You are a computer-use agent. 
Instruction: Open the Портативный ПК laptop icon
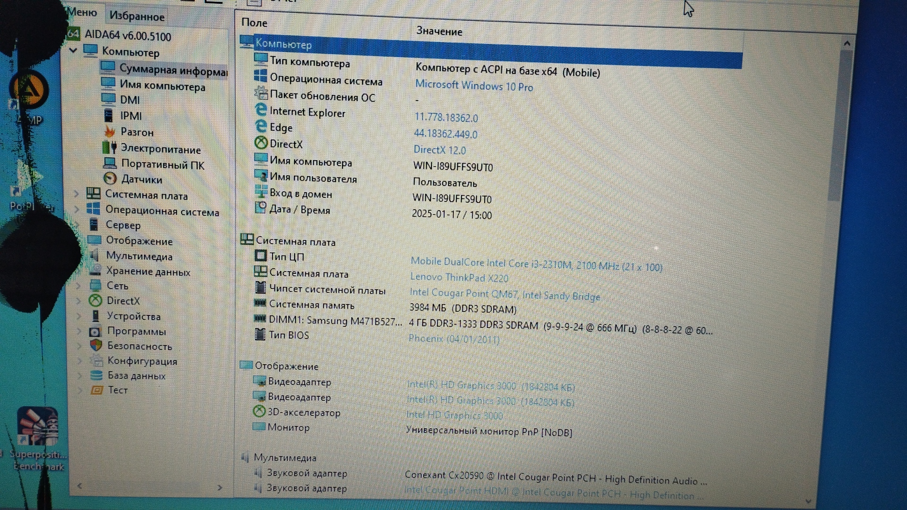click(x=110, y=163)
